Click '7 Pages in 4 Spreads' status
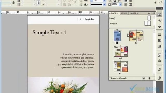The width and height of the screenshot is (166, 93). pyautogui.click(x=118, y=78)
